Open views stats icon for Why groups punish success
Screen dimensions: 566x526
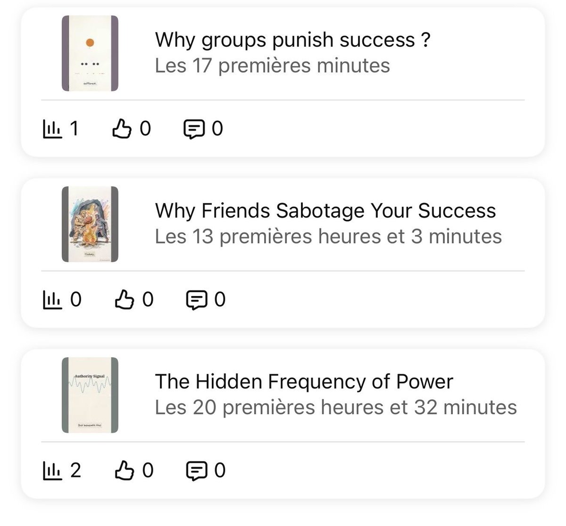52,129
